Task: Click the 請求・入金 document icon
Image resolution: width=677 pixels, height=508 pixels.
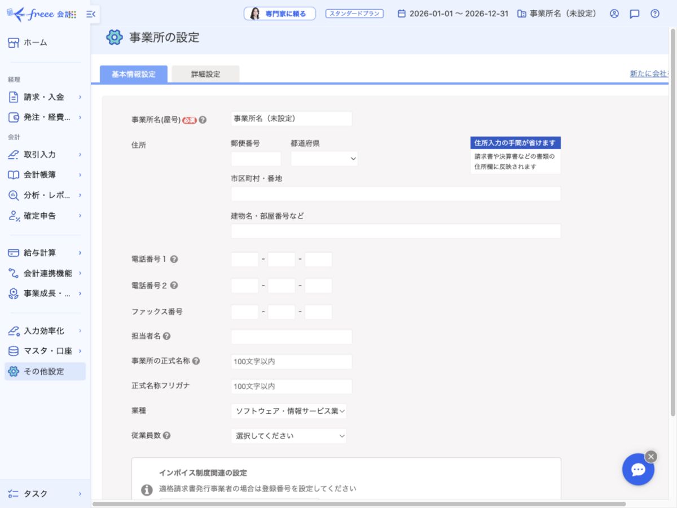Action: point(14,97)
